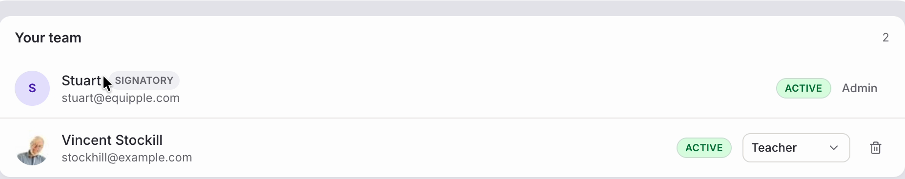
Task: Select Vincent Stockill's row in team list
Action: coord(452,148)
